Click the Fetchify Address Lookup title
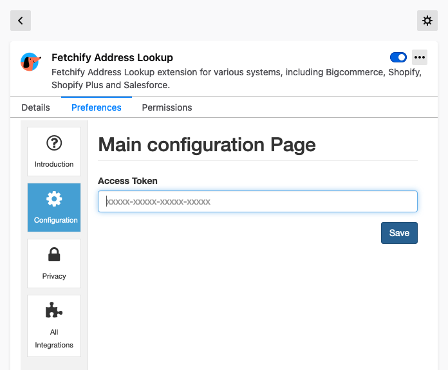Screen dimensions: 448x370 point(112,58)
